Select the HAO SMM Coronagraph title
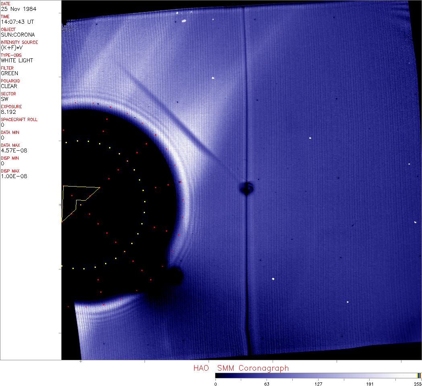The width and height of the screenshot is (422, 386). point(241,368)
